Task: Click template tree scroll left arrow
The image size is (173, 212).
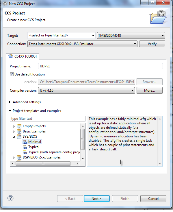Action: point(13,163)
